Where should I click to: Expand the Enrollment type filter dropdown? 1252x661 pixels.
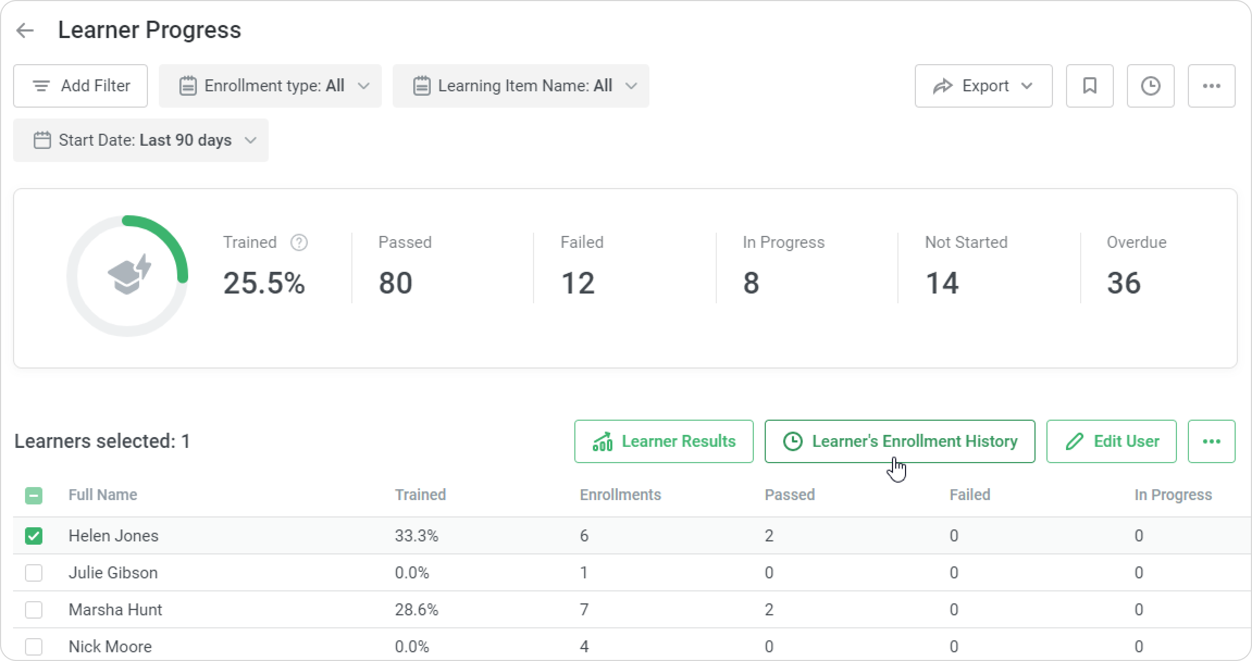pos(270,86)
